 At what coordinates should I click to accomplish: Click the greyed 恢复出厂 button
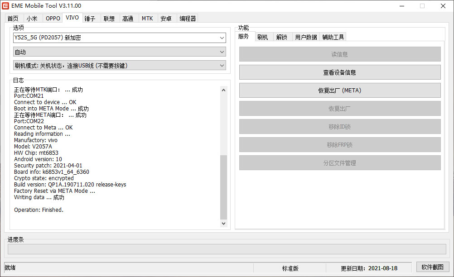340,109
